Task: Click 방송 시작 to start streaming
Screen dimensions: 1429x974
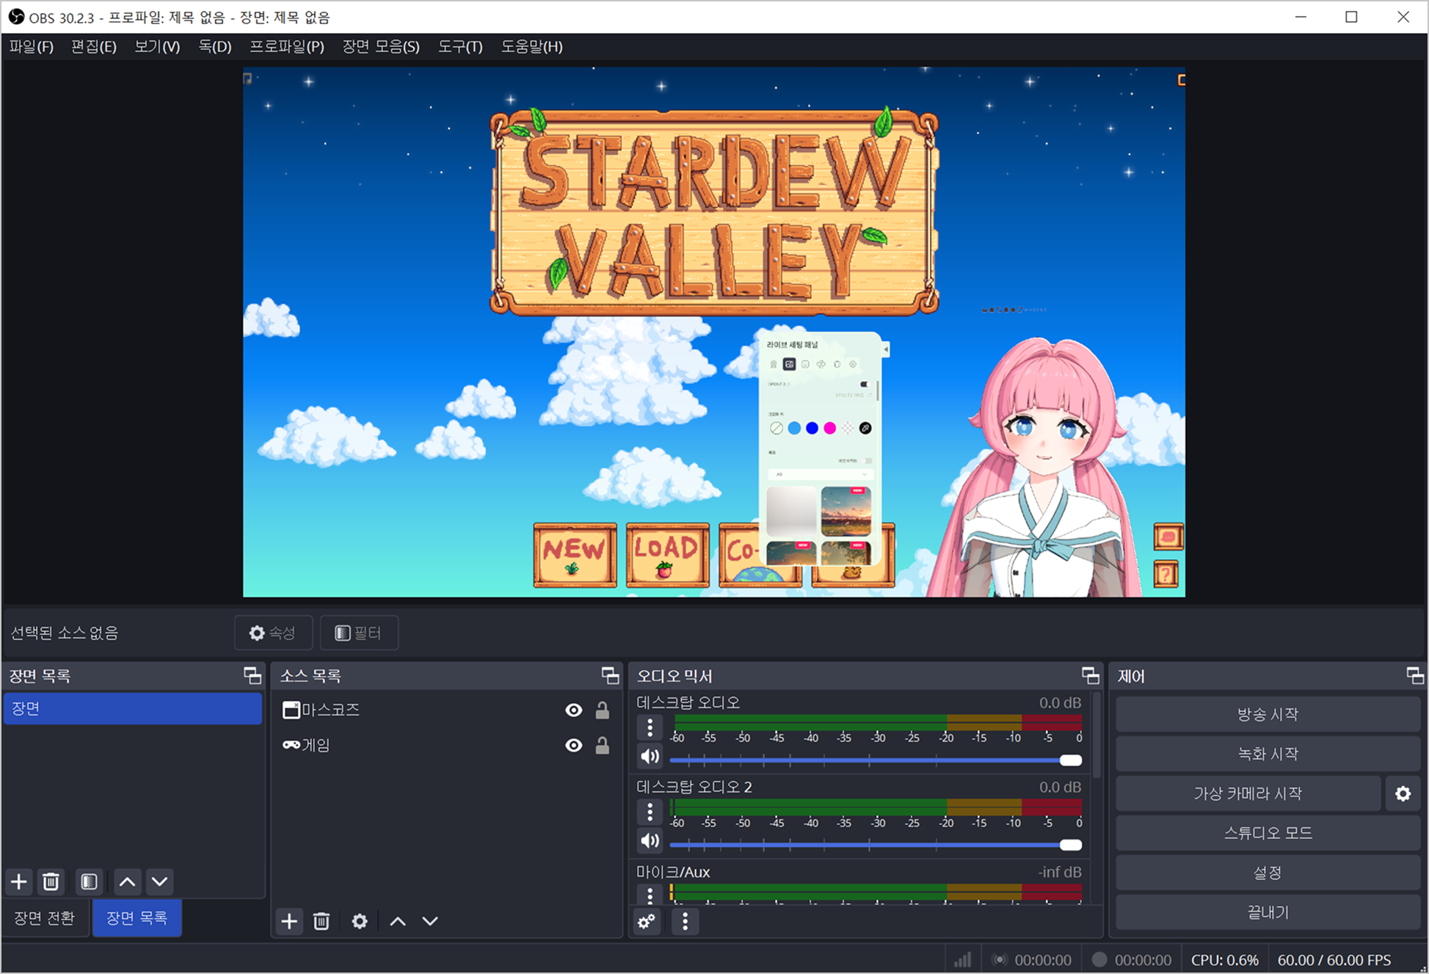Action: tap(1268, 714)
